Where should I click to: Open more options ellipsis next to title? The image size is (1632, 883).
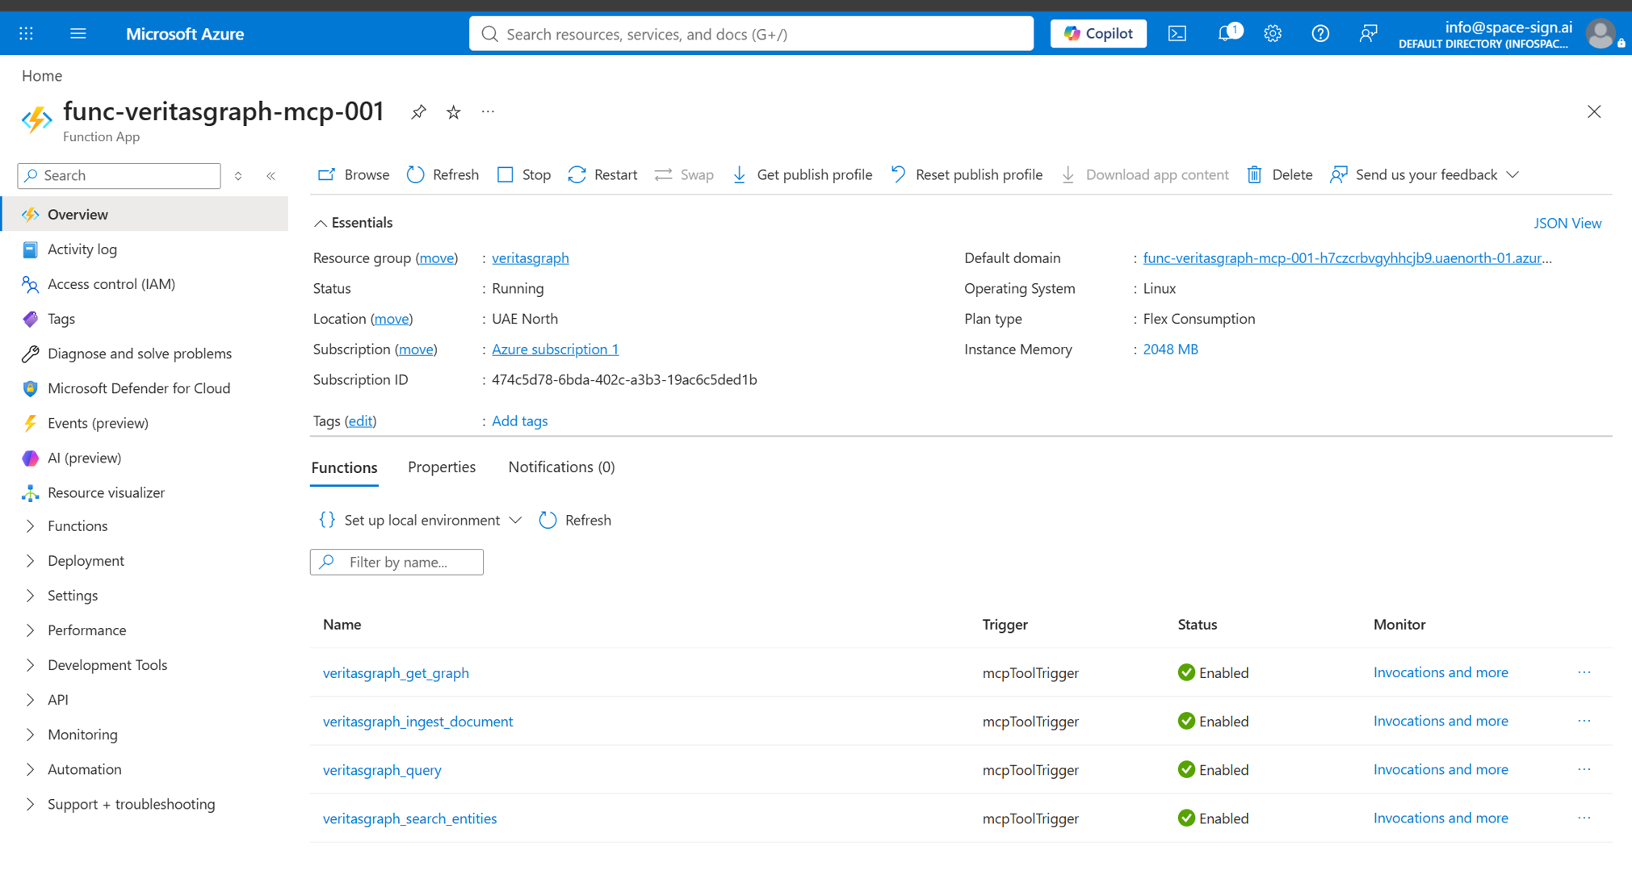click(488, 112)
